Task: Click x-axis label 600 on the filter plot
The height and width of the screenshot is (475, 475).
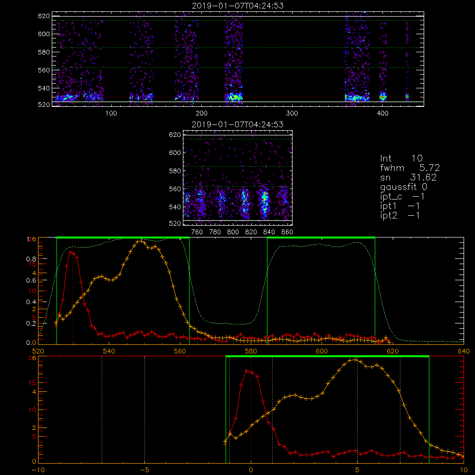Action: [322, 351]
